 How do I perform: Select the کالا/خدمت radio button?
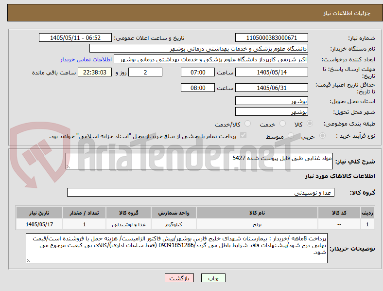(x=248, y=124)
